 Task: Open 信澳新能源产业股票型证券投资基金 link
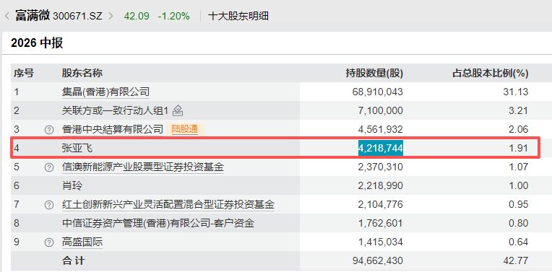pos(143,167)
